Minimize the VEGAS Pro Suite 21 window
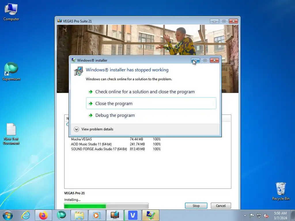The height and width of the screenshot is (221, 295). click(x=214, y=21)
